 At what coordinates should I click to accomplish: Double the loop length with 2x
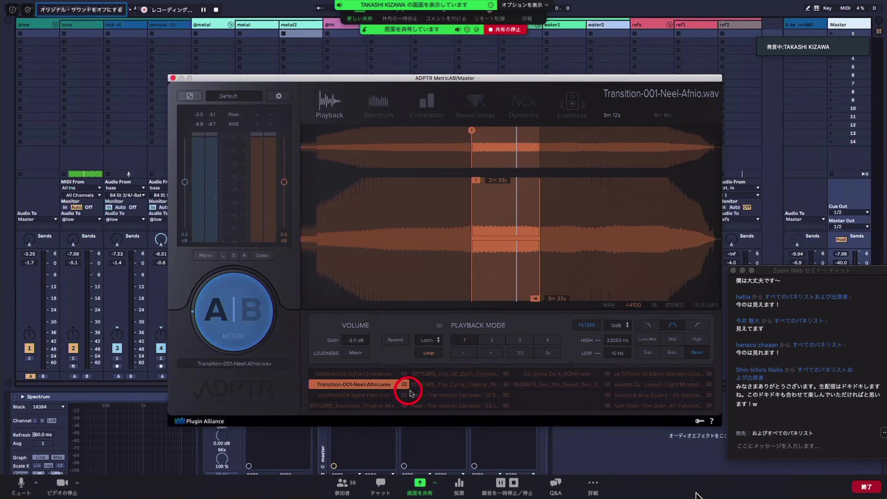547,353
